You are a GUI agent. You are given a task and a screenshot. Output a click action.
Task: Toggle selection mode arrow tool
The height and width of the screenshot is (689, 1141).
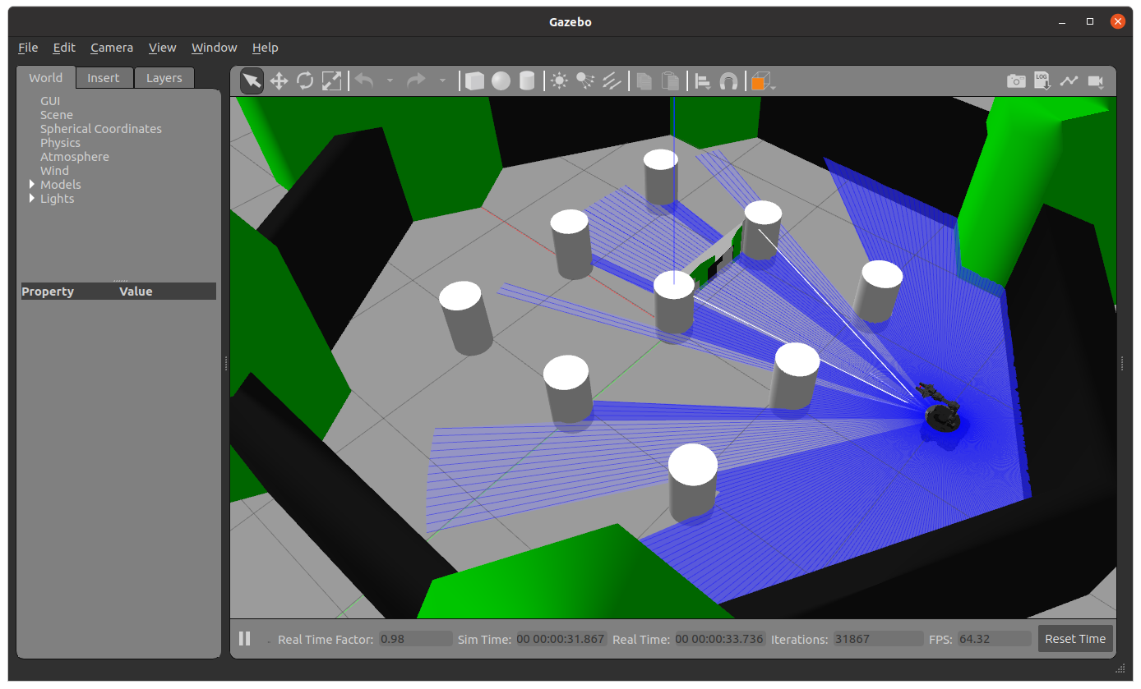point(252,80)
